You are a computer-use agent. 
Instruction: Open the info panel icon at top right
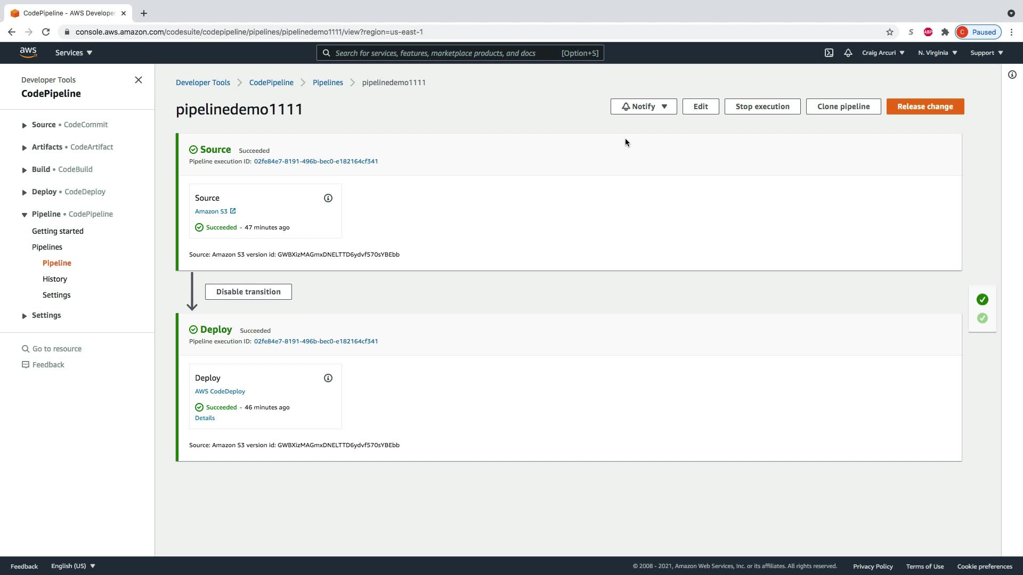[x=1012, y=75]
